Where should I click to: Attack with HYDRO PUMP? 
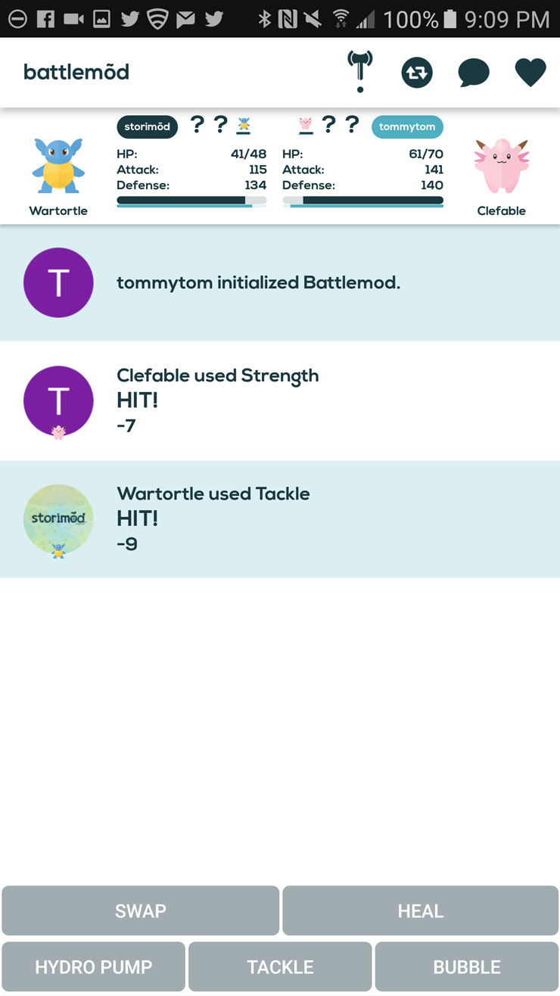[93, 966]
